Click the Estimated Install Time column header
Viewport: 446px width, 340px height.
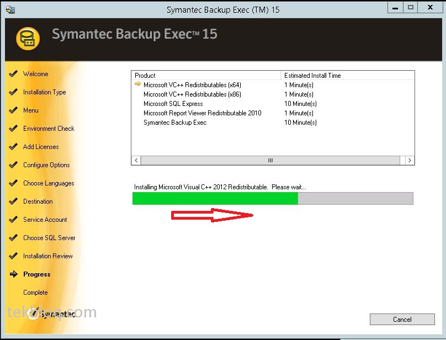348,76
